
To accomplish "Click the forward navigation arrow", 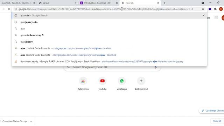I will tap(3, 9).
